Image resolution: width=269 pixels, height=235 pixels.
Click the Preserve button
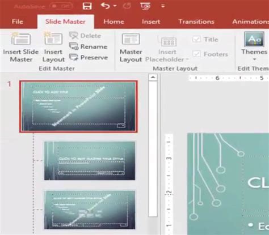[89, 57]
